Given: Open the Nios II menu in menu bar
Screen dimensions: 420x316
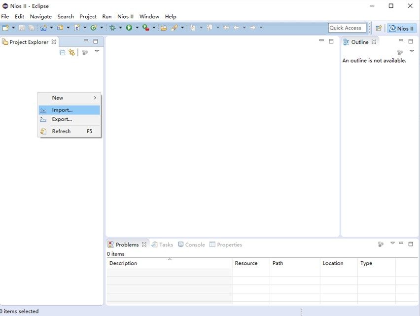Looking at the screenshot, I should click(x=125, y=16).
